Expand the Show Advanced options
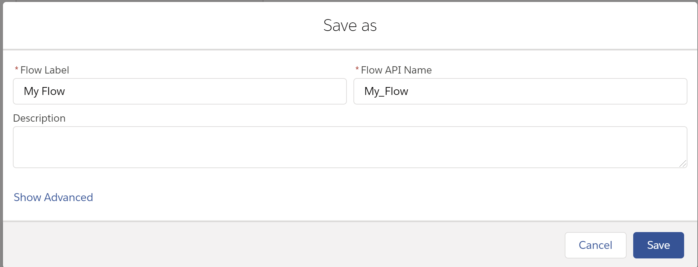Screen dimensions: 698x267 53,197
